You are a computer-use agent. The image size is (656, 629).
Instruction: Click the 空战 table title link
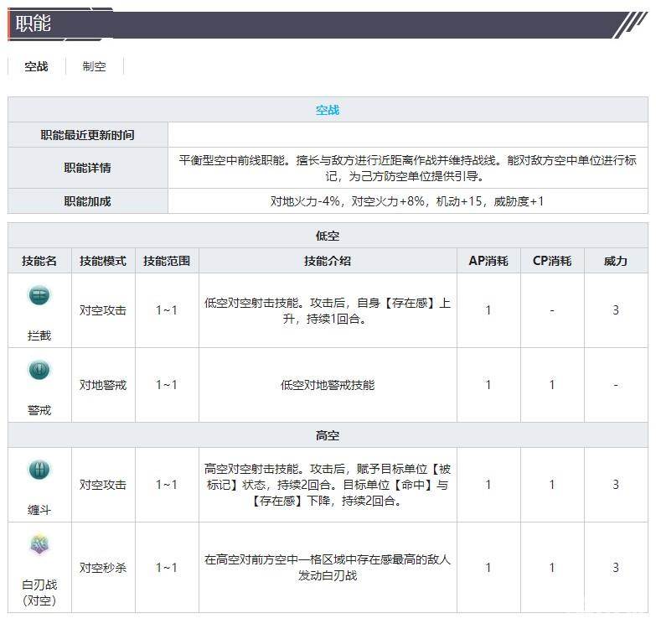coord(328,110)
